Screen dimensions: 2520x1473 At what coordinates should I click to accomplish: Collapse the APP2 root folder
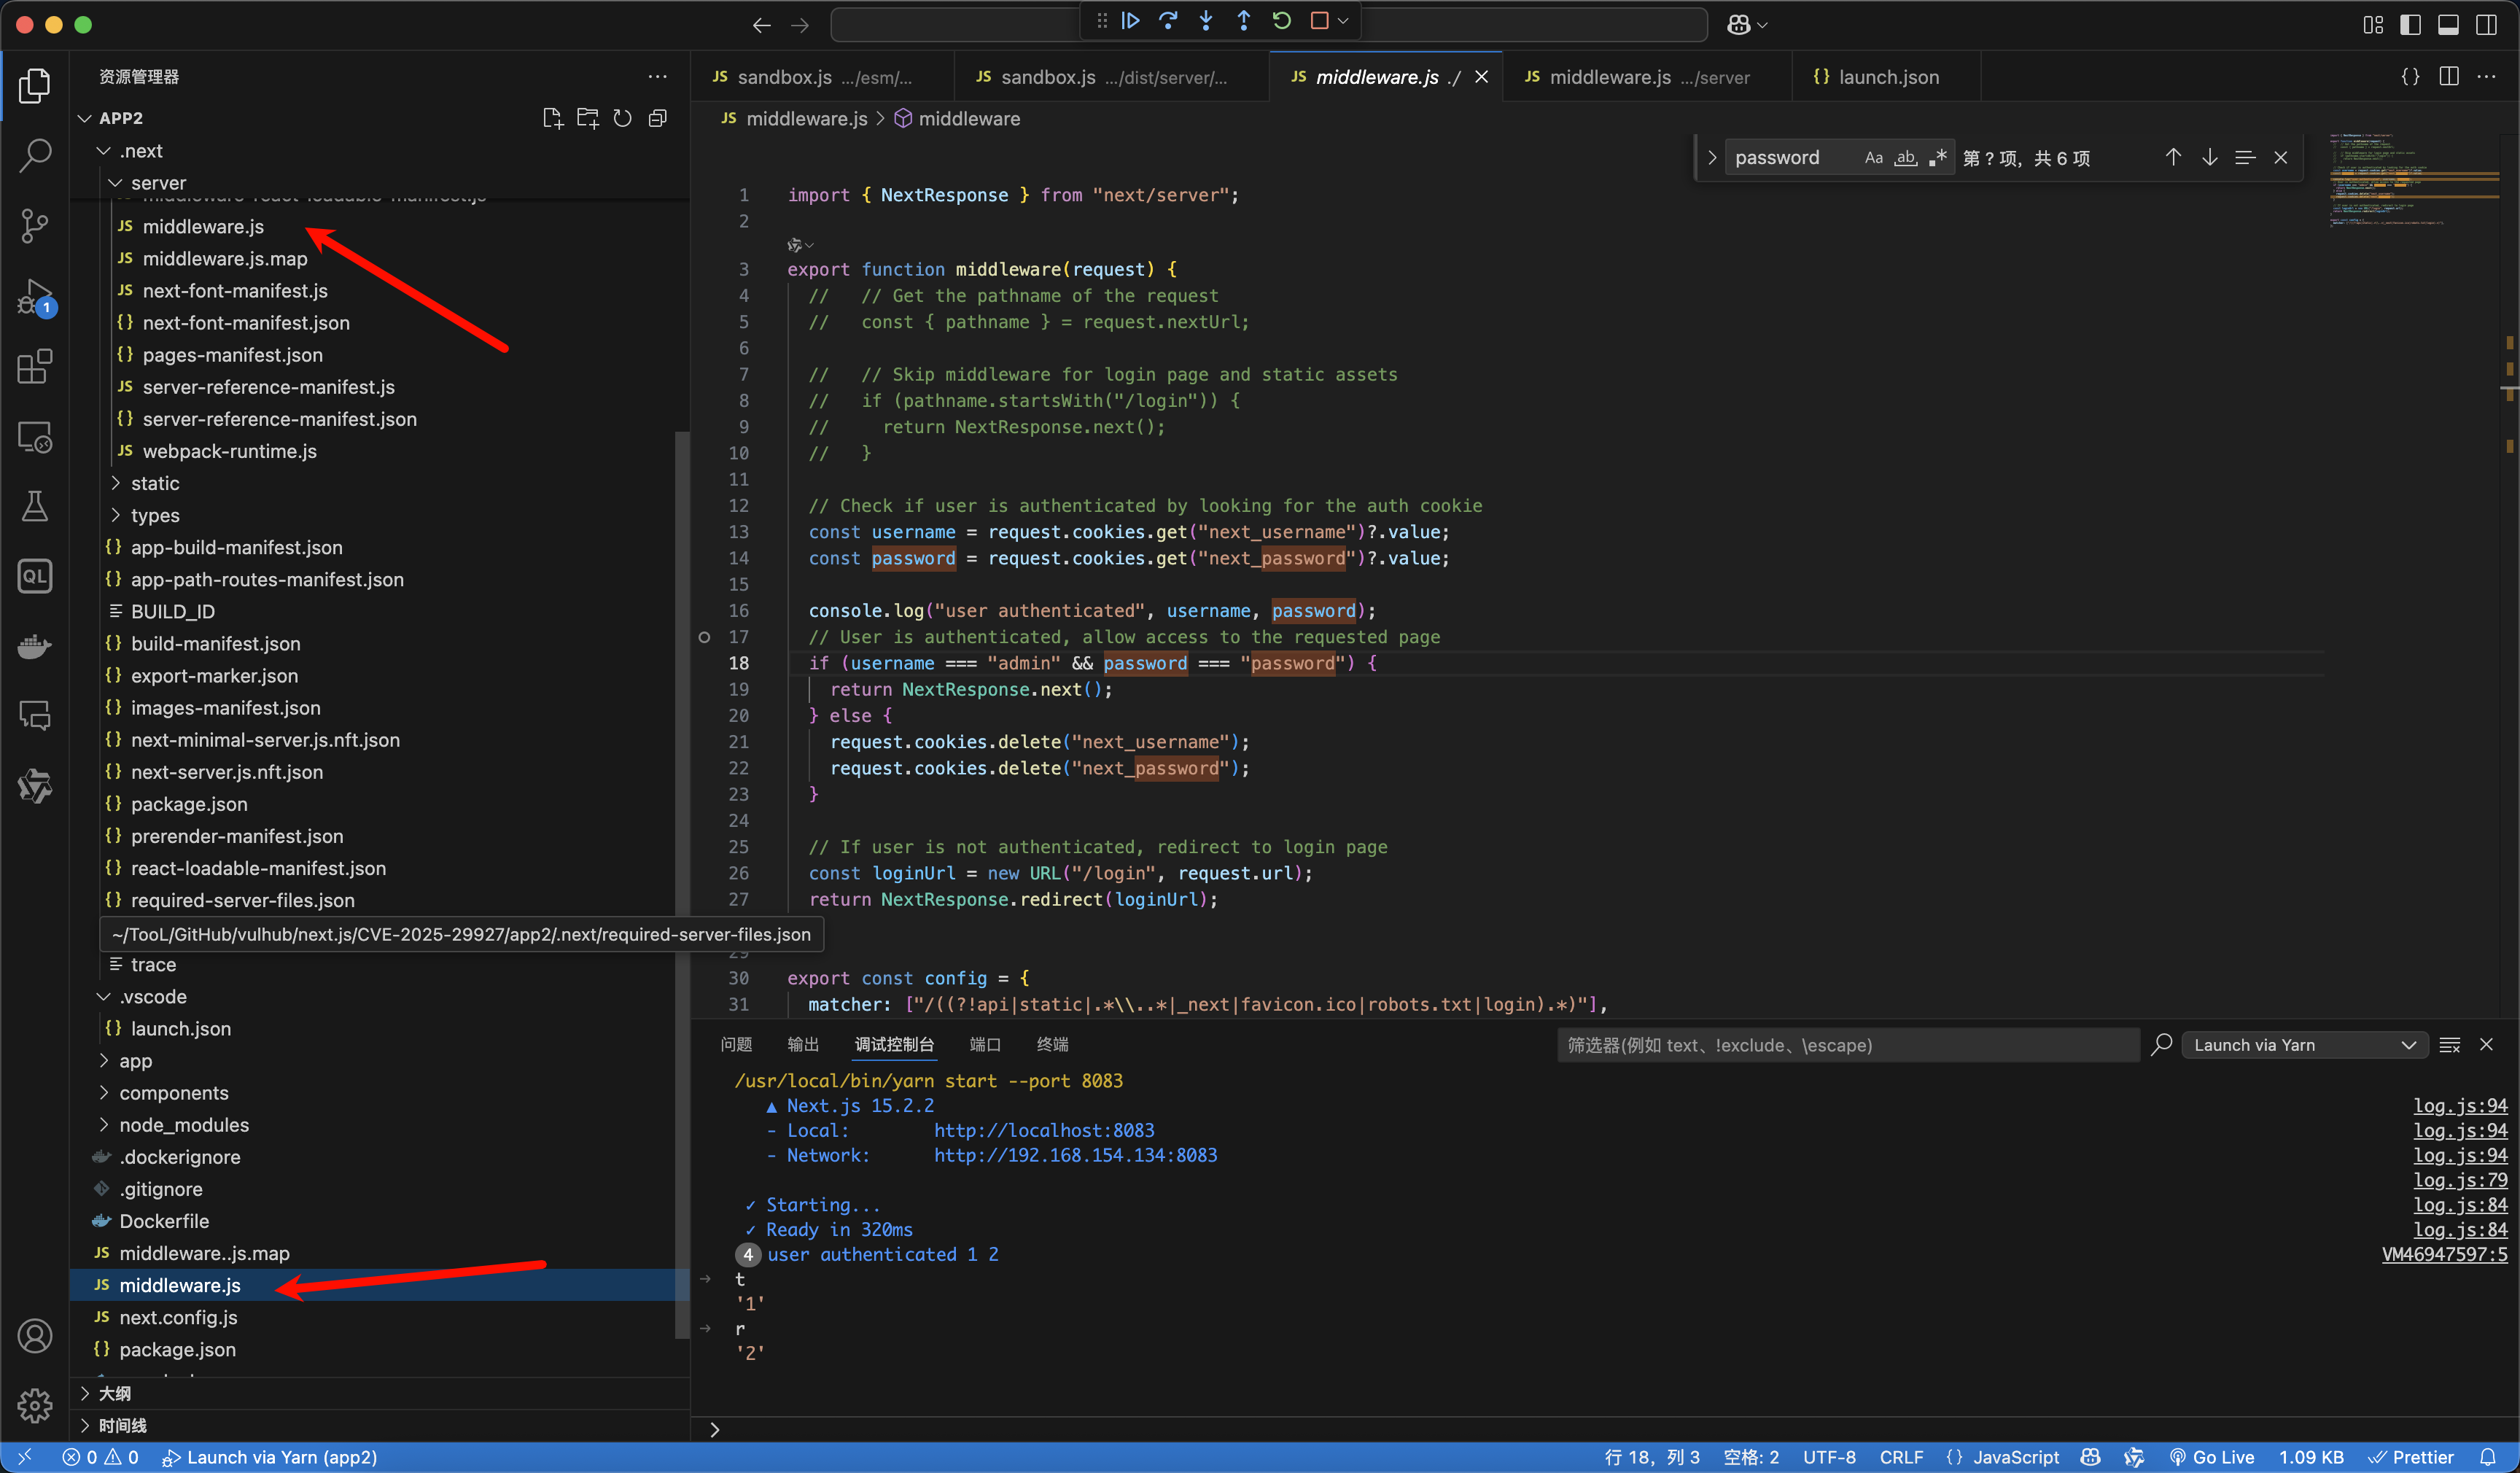pos(85,118)
